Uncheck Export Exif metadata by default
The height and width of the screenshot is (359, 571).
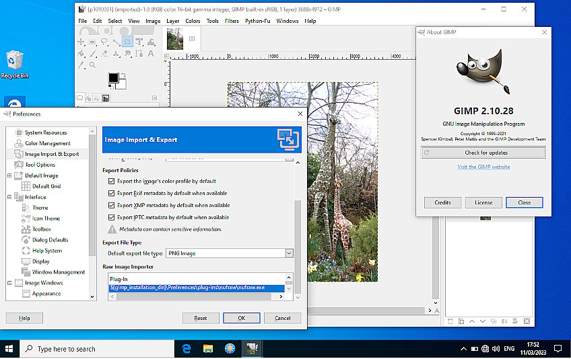pos(112,193)
